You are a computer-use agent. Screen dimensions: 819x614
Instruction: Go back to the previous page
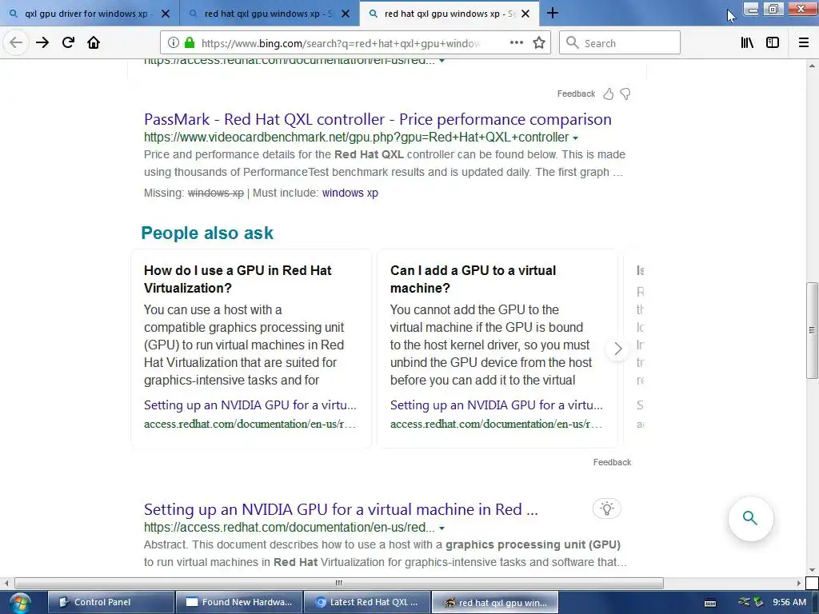coord(16,43)
